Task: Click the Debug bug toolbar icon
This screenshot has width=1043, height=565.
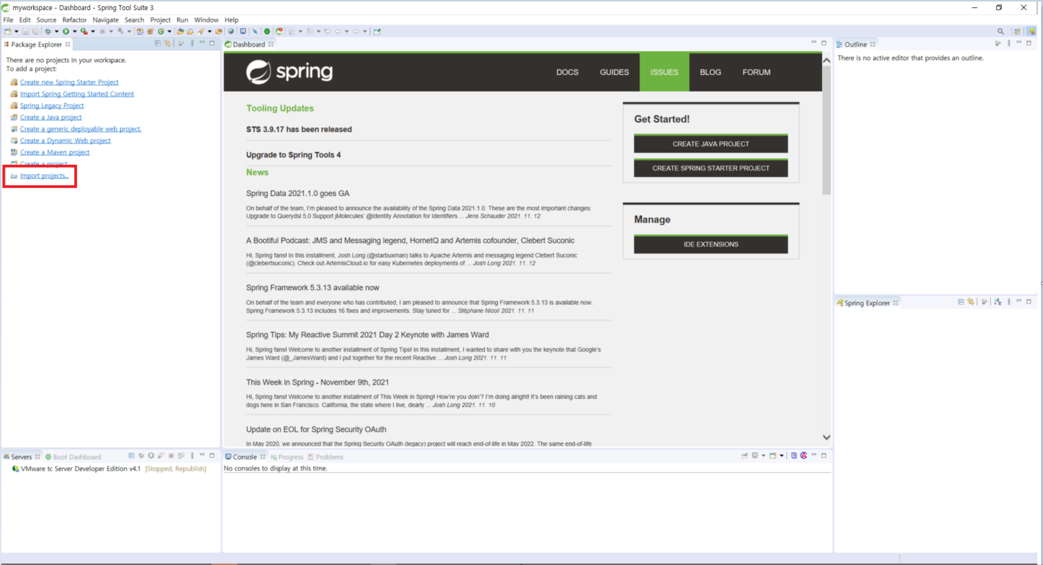Action: click(x=48, y=31)
